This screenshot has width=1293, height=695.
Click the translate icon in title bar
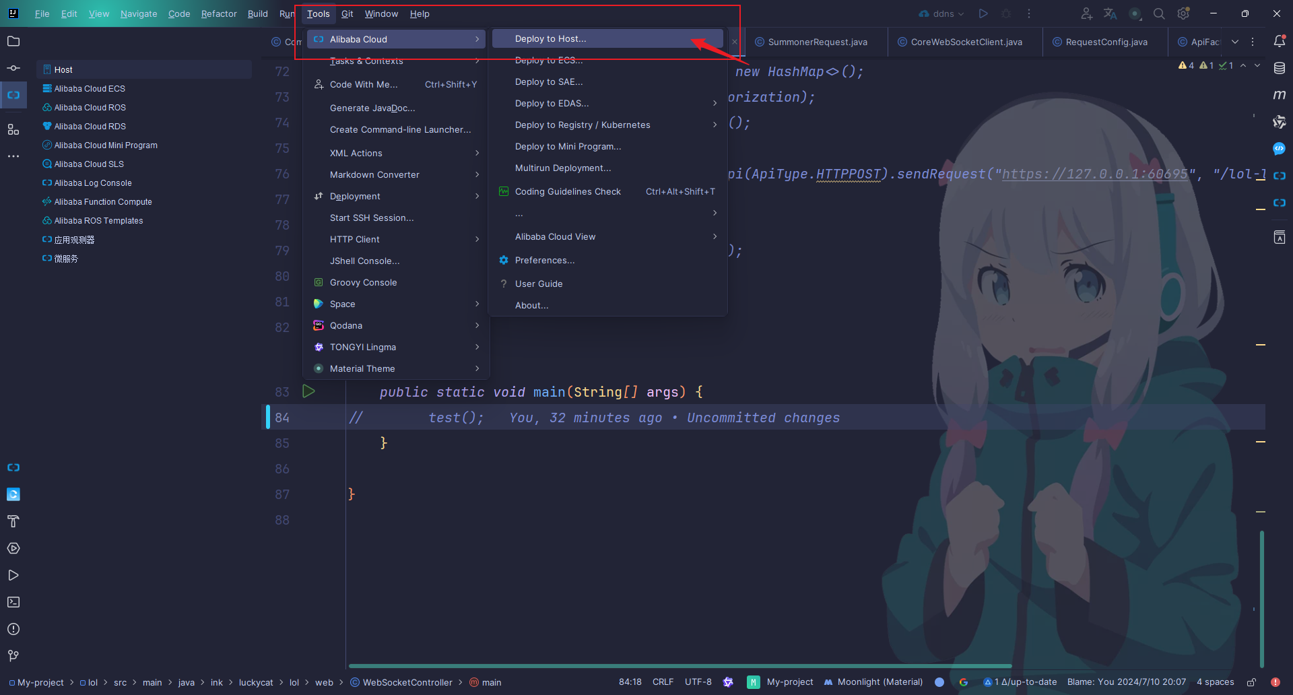(x=1110, y=13)
